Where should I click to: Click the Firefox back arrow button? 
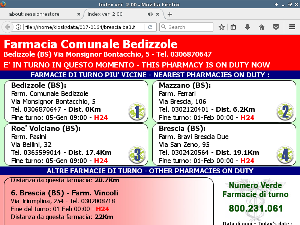(x=7, y=27)
